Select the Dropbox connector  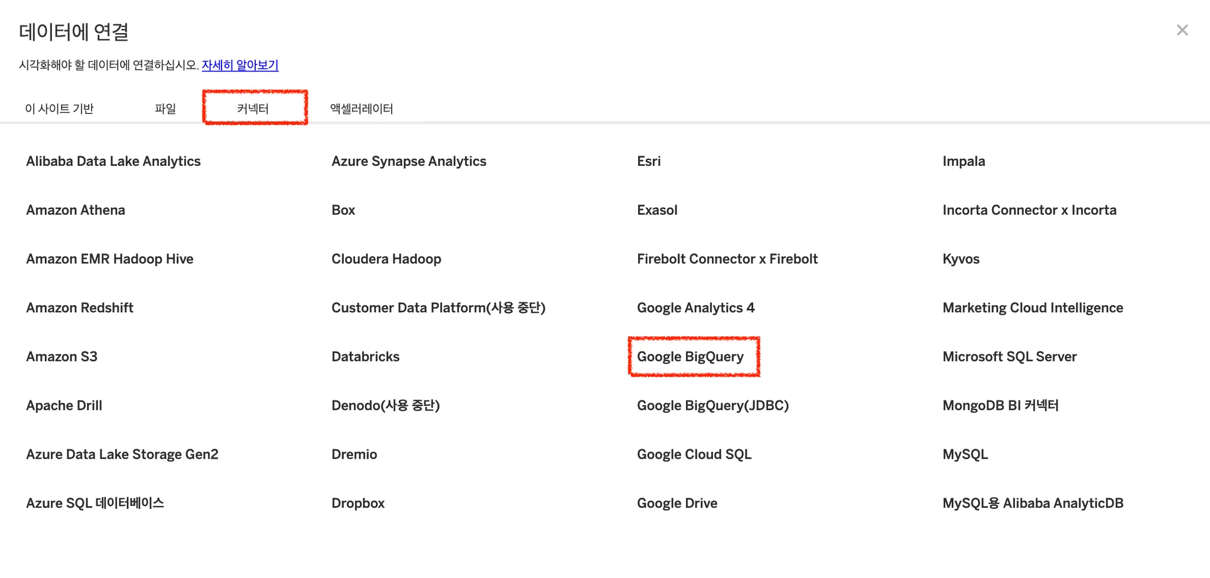pyautogui.click(x=358, y=503)
